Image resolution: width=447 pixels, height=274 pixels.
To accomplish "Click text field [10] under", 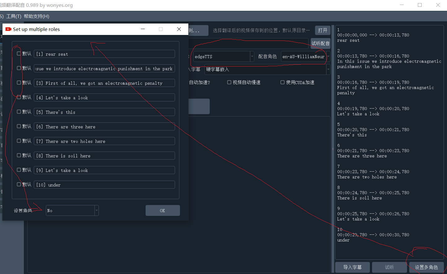I will pyautogui.click(x=104, y=185).
